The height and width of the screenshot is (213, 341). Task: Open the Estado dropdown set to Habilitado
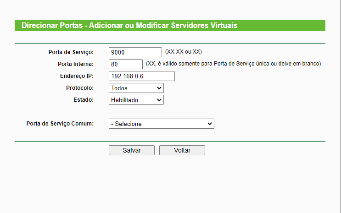tap(136, 100)
